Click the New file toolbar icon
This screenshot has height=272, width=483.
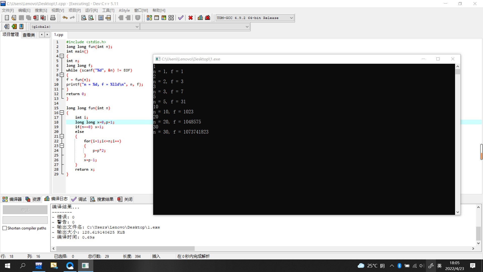(7, 18)
